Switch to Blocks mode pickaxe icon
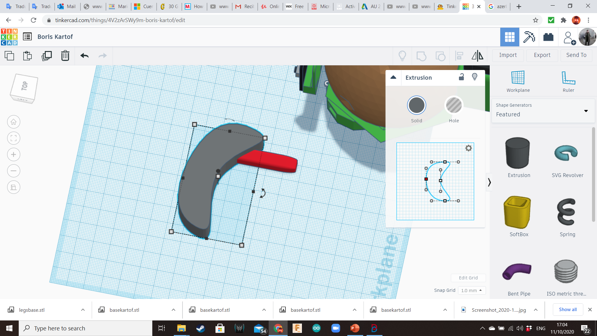 529,37
